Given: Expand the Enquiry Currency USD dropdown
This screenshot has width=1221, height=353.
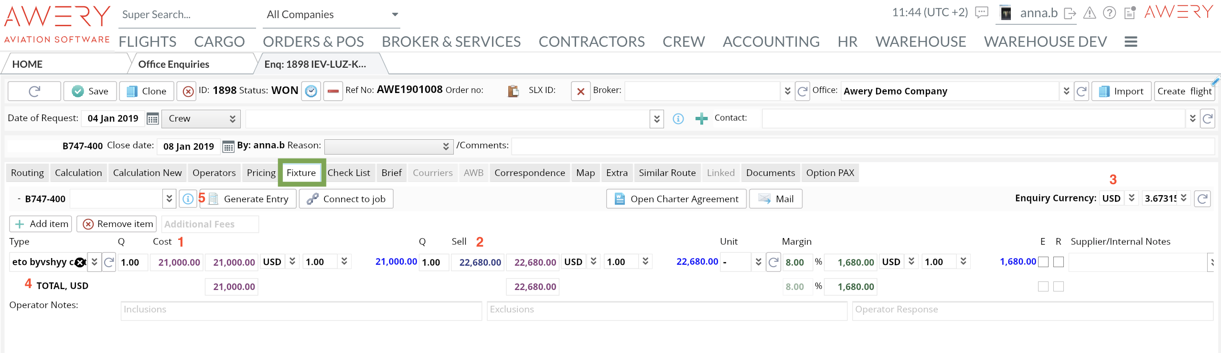Looking at the screenshot, I should tap(1131, 198).
